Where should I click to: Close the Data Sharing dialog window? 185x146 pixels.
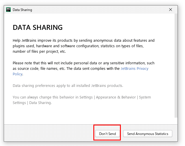[x=171, y=10]
